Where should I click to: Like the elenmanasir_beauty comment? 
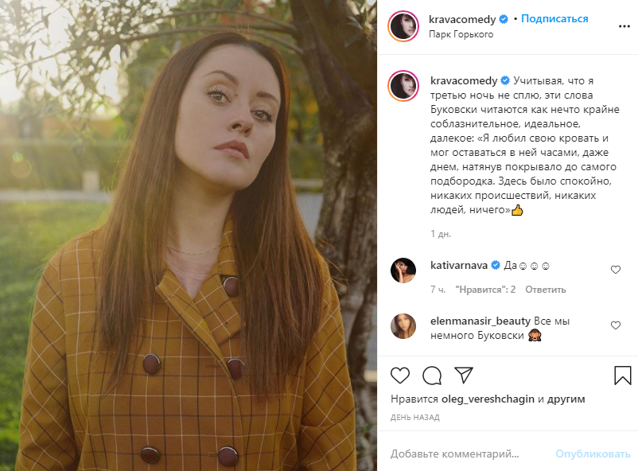point(615,325)
